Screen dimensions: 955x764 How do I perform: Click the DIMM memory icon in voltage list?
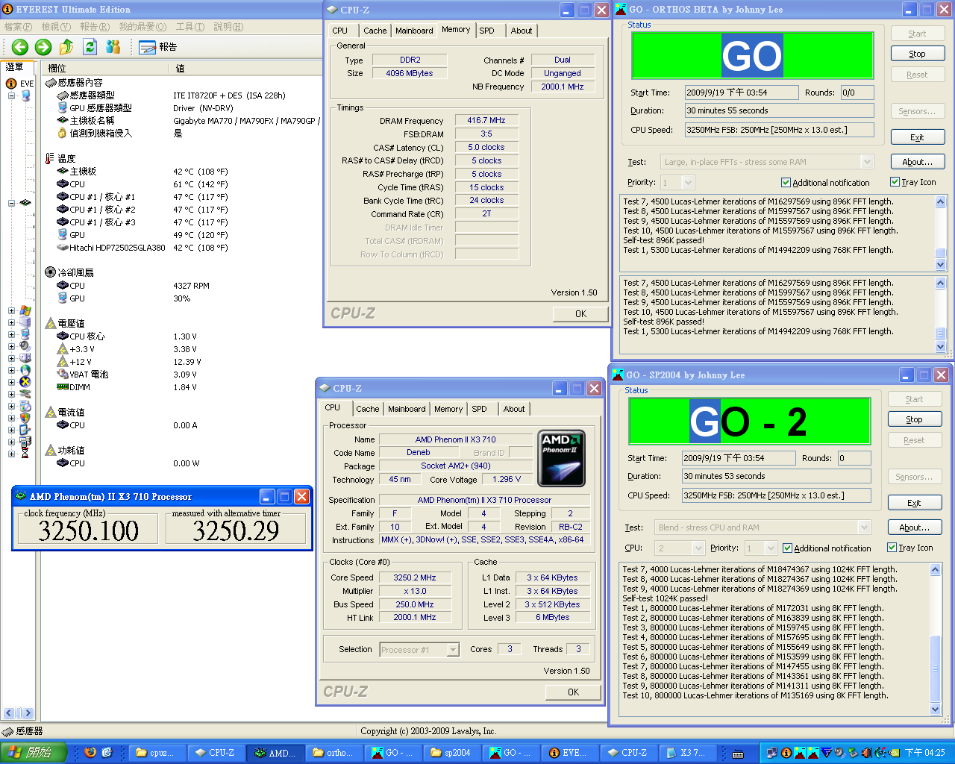click(x=63, y=387)
